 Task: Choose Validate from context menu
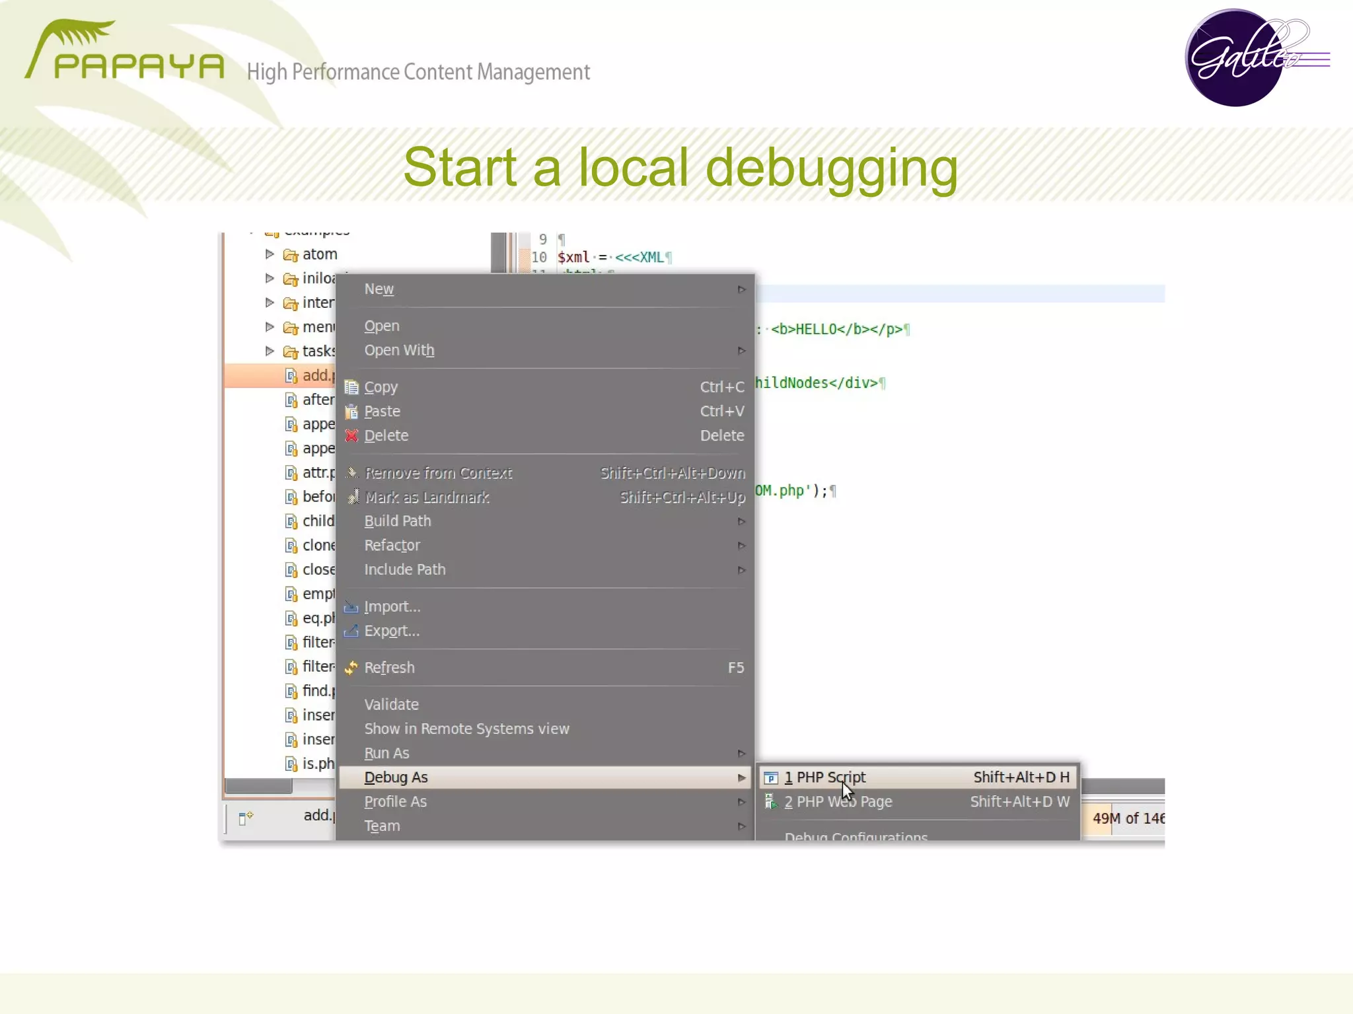point(392,705)
